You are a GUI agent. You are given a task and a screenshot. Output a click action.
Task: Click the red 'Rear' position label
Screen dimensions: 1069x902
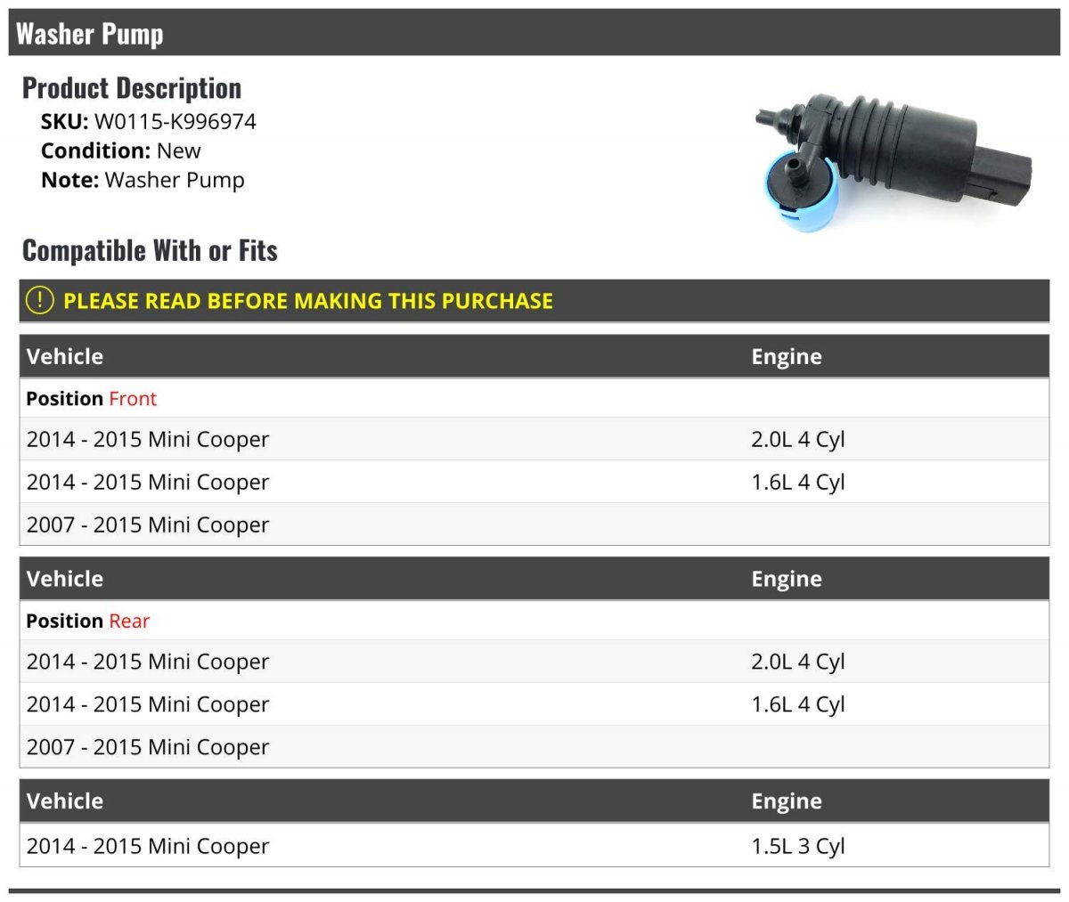tap(129, 621)
